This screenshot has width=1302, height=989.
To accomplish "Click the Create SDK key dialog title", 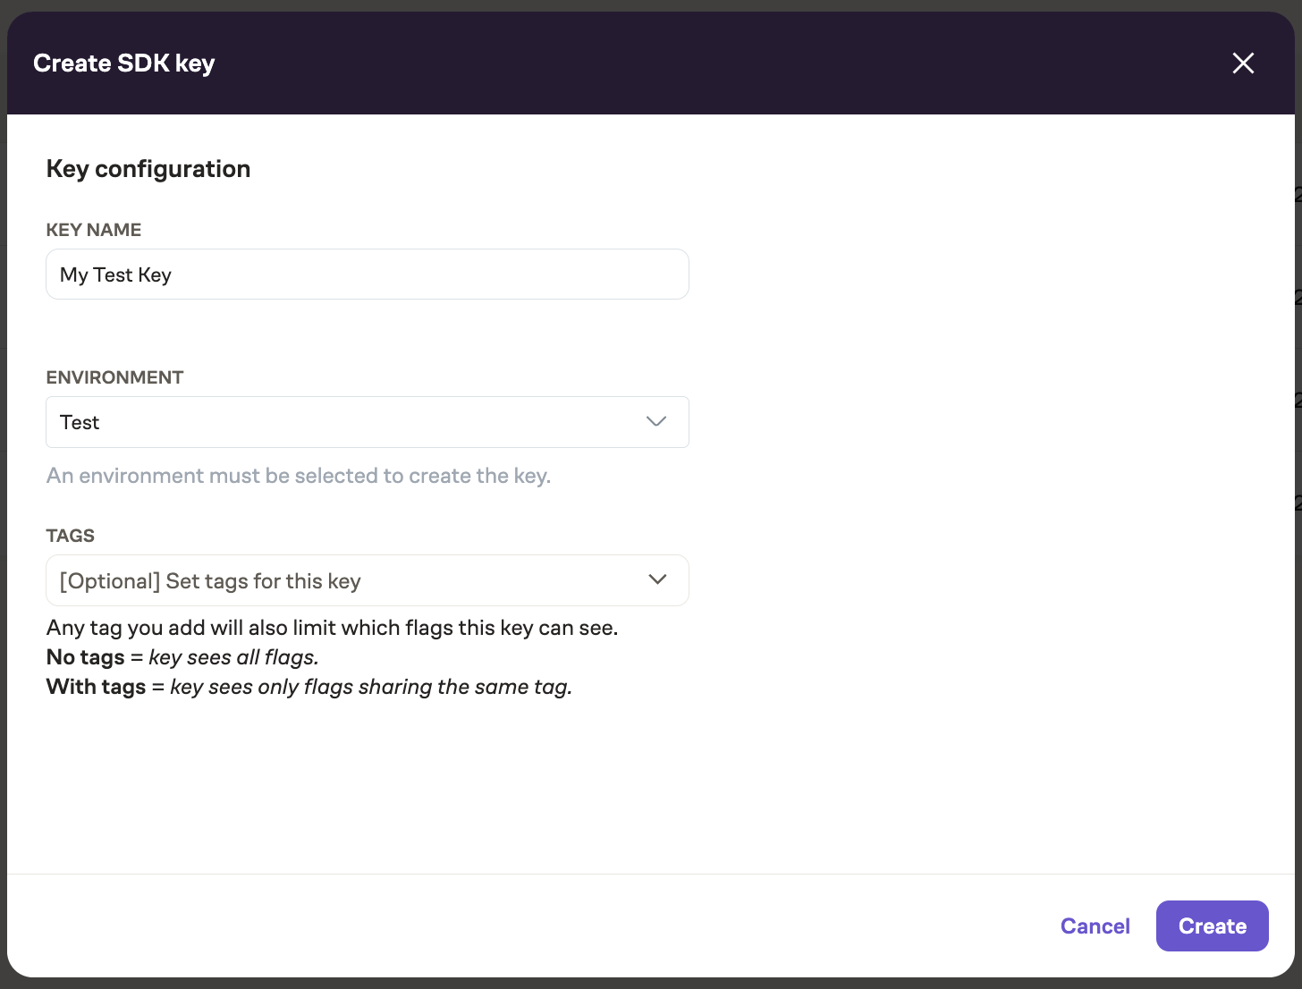I will 123,63.
